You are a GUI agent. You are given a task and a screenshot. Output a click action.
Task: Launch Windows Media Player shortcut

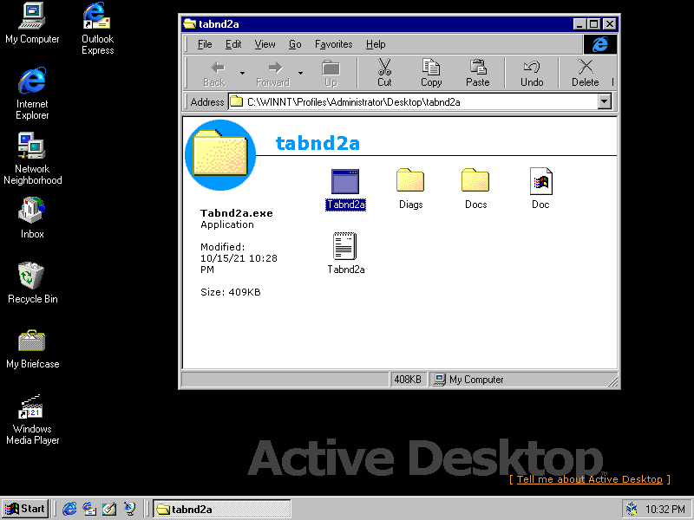point(32,419)
